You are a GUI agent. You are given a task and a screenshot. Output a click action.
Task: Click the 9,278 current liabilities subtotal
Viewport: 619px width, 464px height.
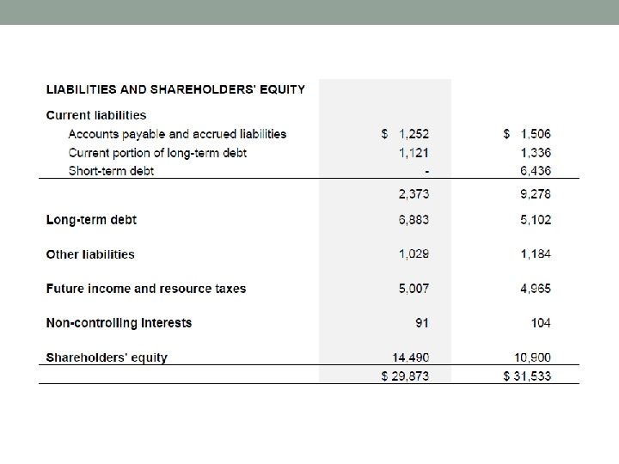click(x=536, y=194)
